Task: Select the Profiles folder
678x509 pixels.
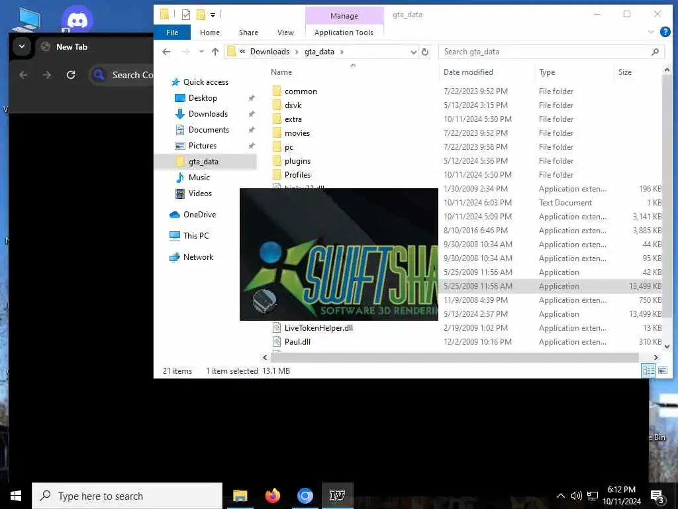Action: click(297, 175)
